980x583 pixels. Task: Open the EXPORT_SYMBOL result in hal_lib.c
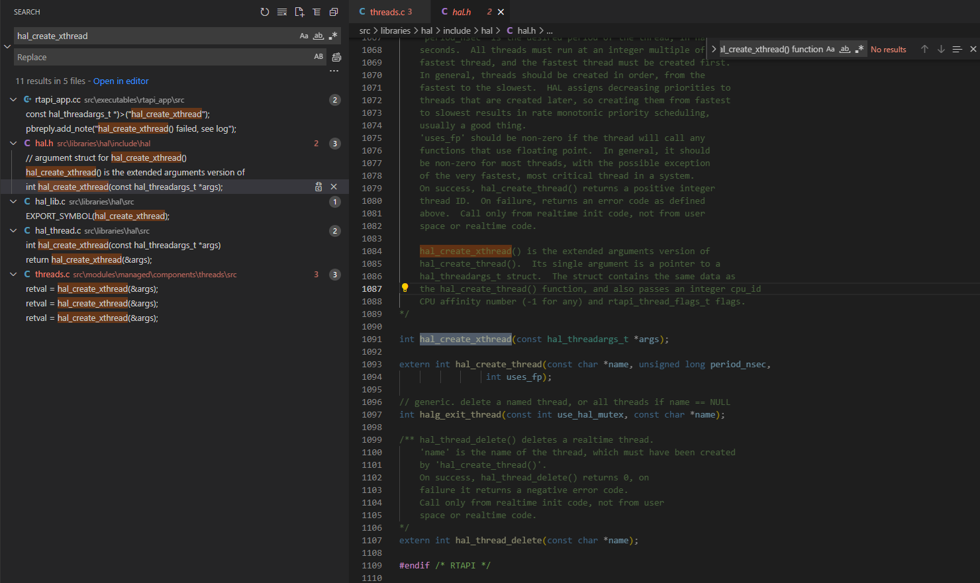click(97, 216)
